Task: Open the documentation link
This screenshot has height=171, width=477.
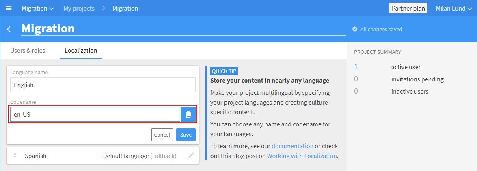Action: [x=292, y=146]
